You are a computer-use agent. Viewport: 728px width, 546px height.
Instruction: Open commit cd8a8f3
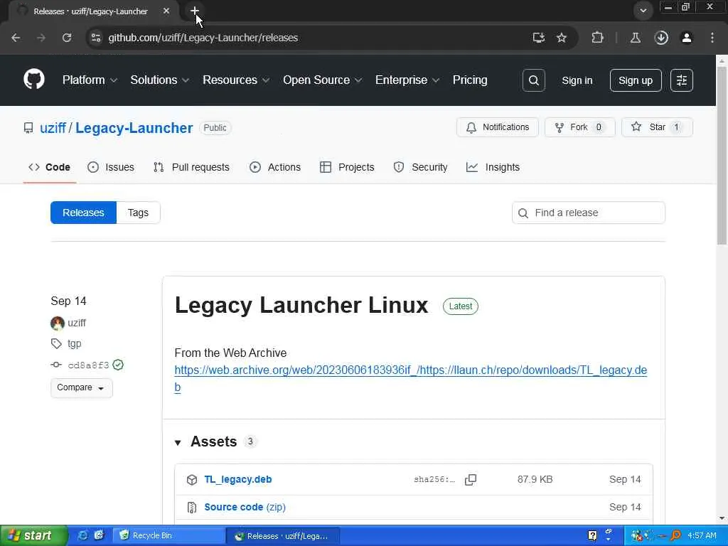(88, 365)
